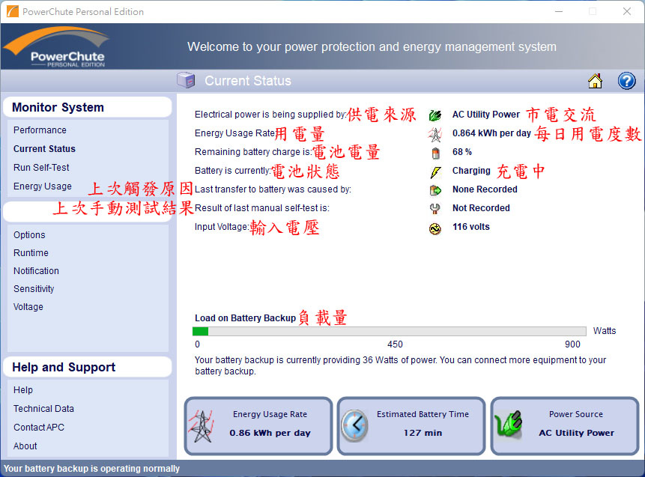Open the Runtime settings
The width and height of the screenshot is (645, 477).
[x=31, y=253]
